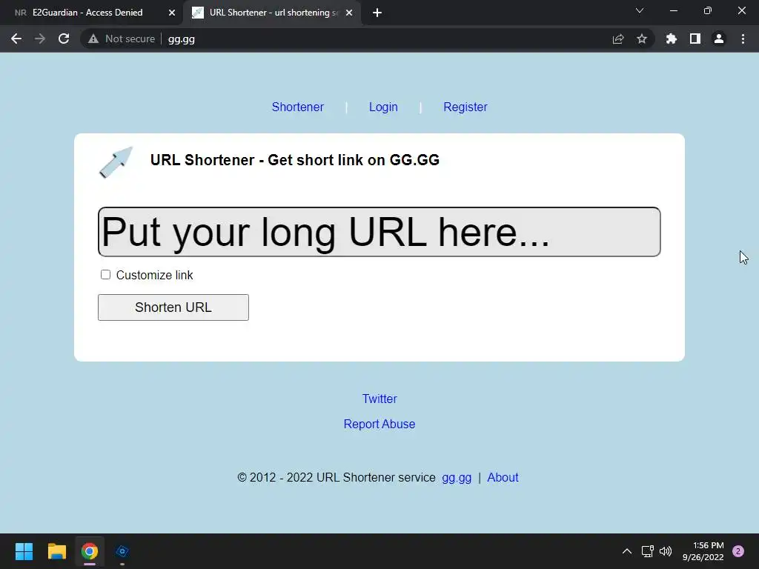Open the notification badge showing 2
This screenshot has width=759, height=569.
pos(738,551)
